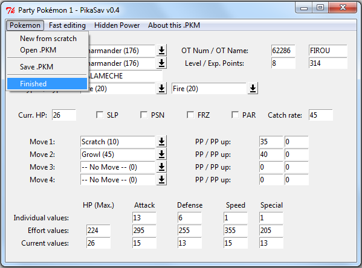This screenshot has width=362, height=268.
Task: Close the Party Pokémon 1 window
Action: point(343,8)
